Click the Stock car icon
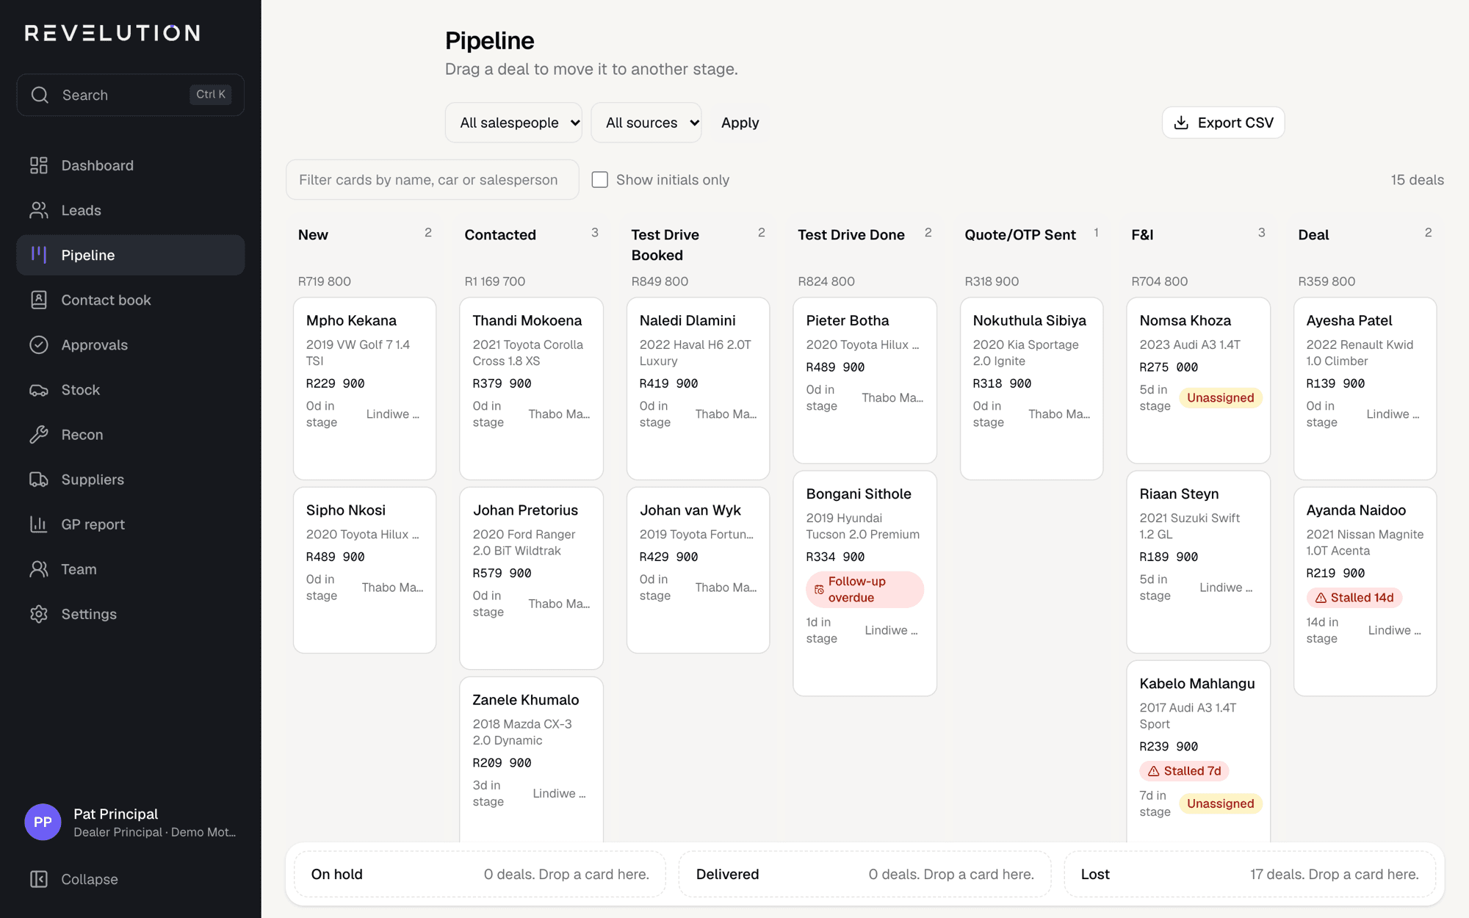 coord(39,390)
